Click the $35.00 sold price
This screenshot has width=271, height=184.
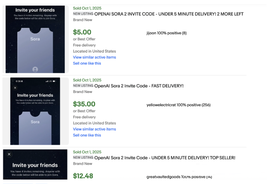[84, 104]
